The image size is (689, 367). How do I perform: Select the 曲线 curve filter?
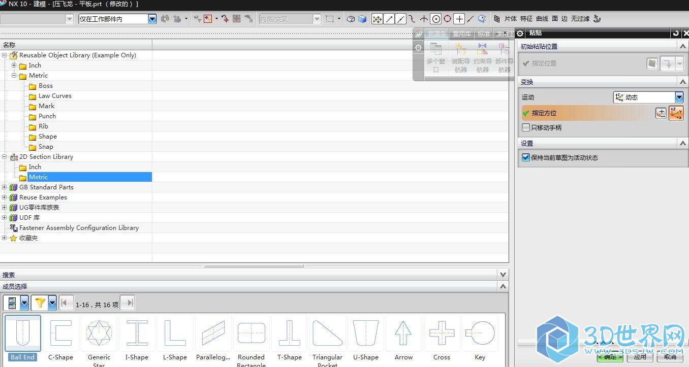click(x=542, y=19)
